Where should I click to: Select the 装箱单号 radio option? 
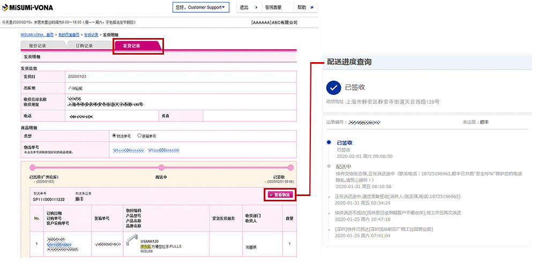click(x=139, y=136)
